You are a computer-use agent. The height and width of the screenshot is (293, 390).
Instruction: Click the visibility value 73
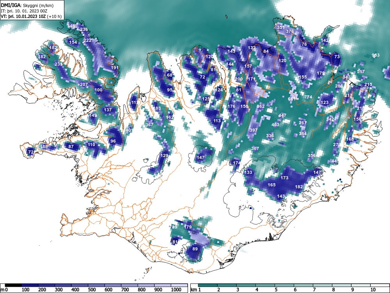[x=337, y=57]
